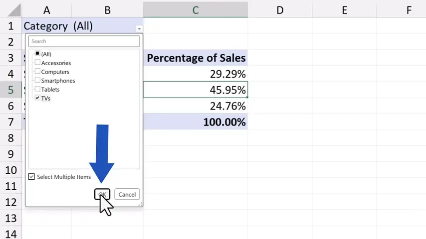Screen dimensions: 426x239
Task: Disable Select Multiple Items option
Action: coord(32,177)
